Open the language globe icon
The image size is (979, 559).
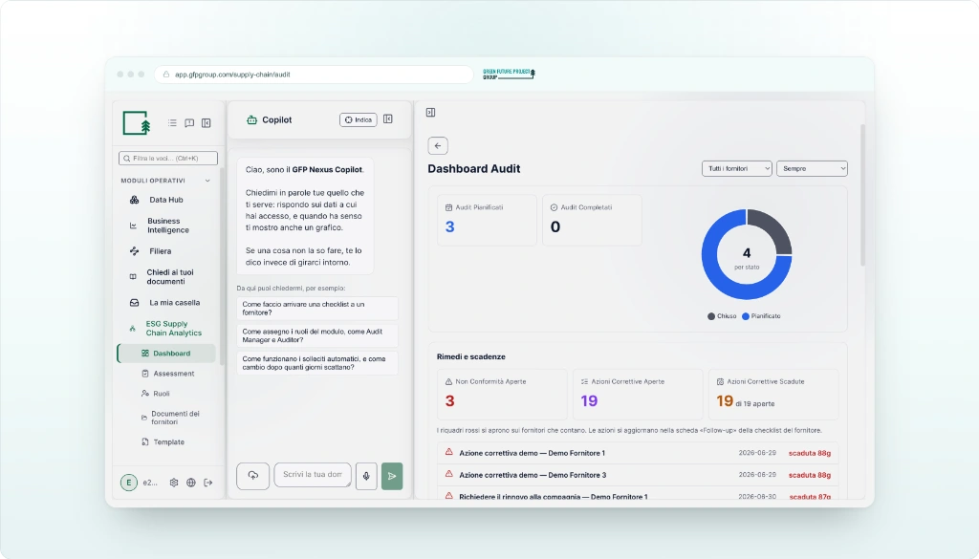click(x=191, y=483)
